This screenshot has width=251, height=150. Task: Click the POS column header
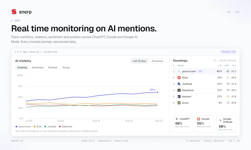click(x=234, y=65)
